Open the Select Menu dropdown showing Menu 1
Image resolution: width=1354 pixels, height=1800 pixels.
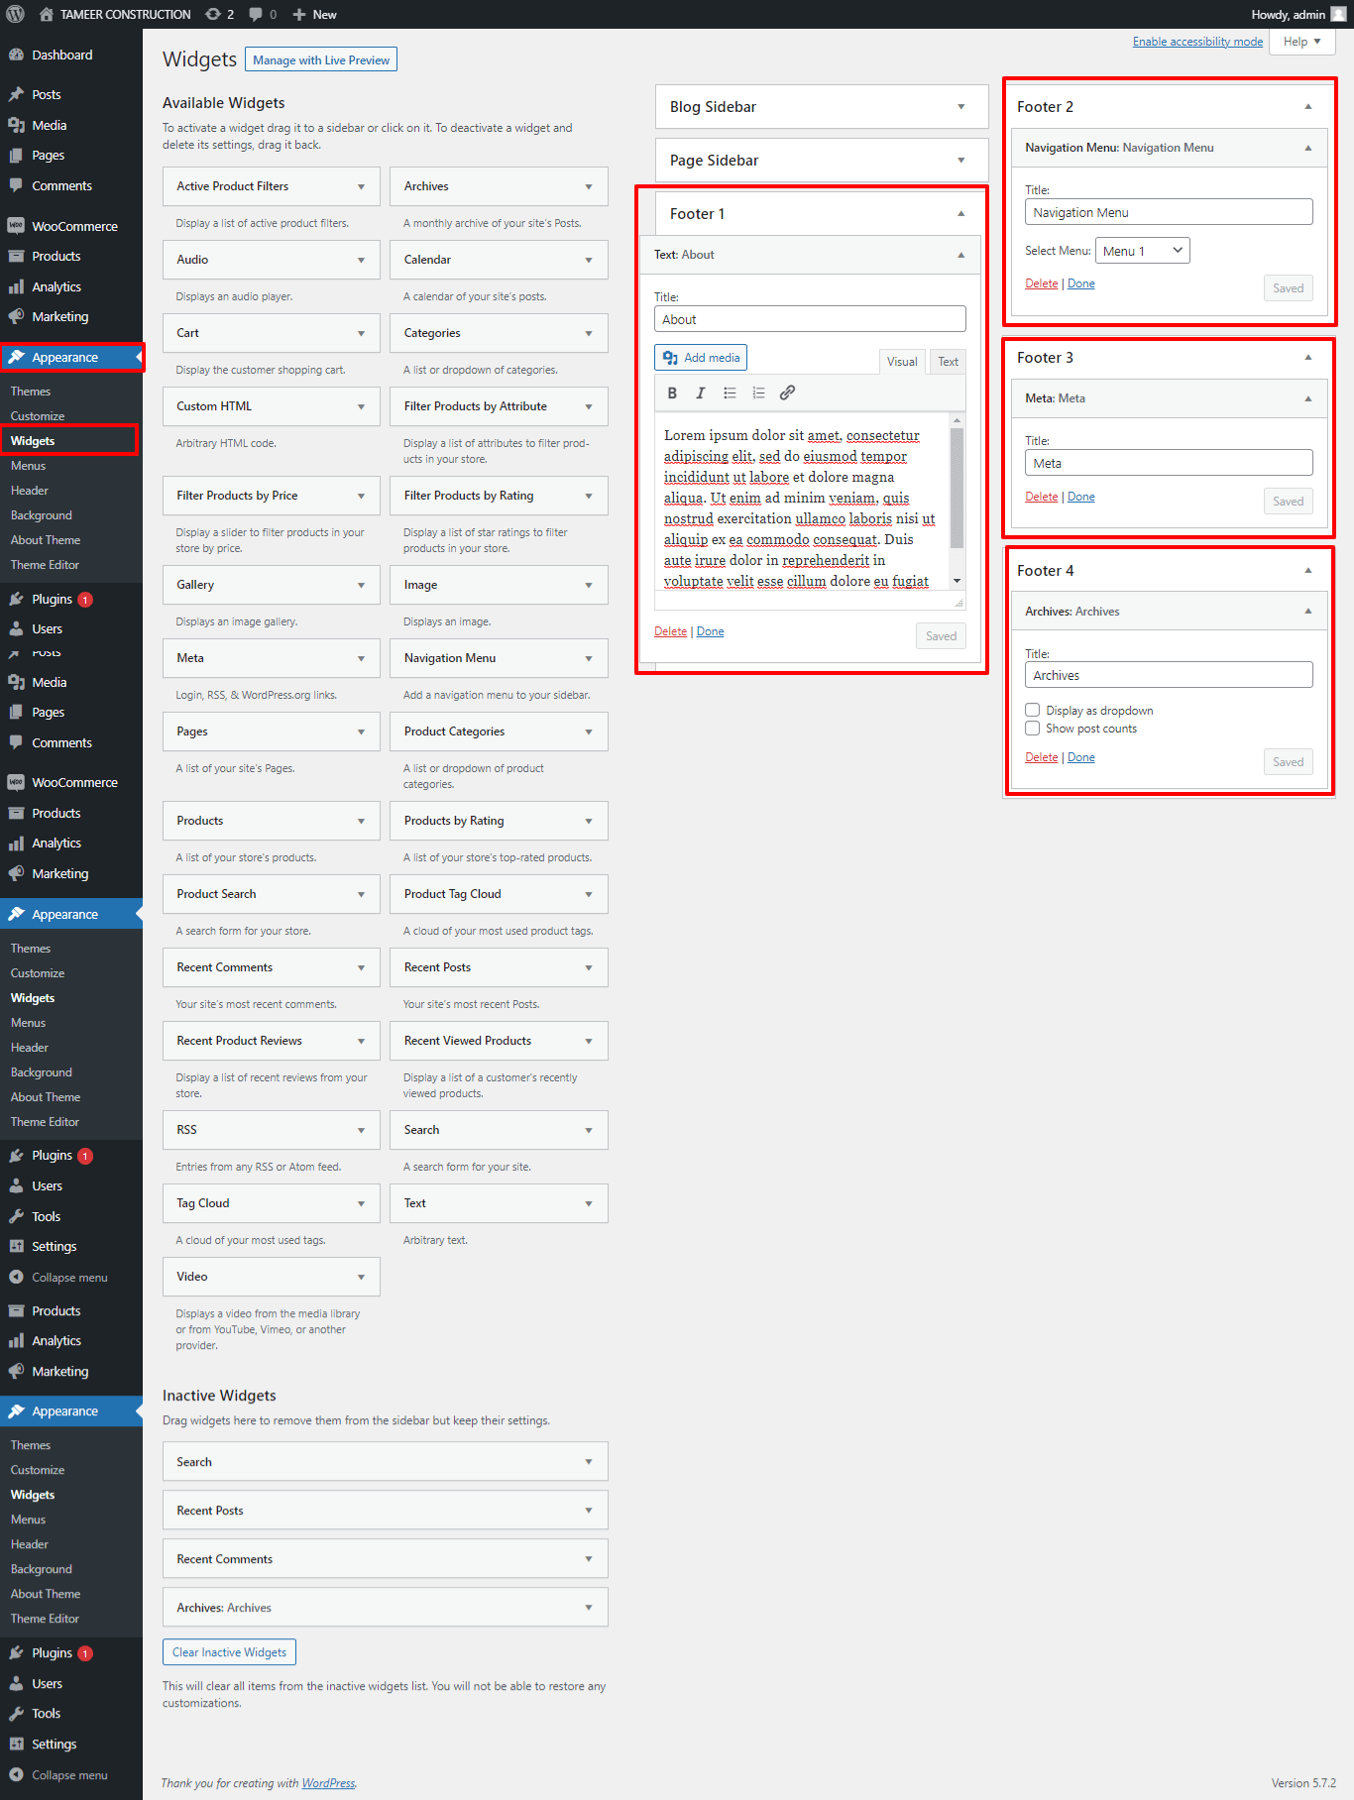click(x=1142, y=251)
